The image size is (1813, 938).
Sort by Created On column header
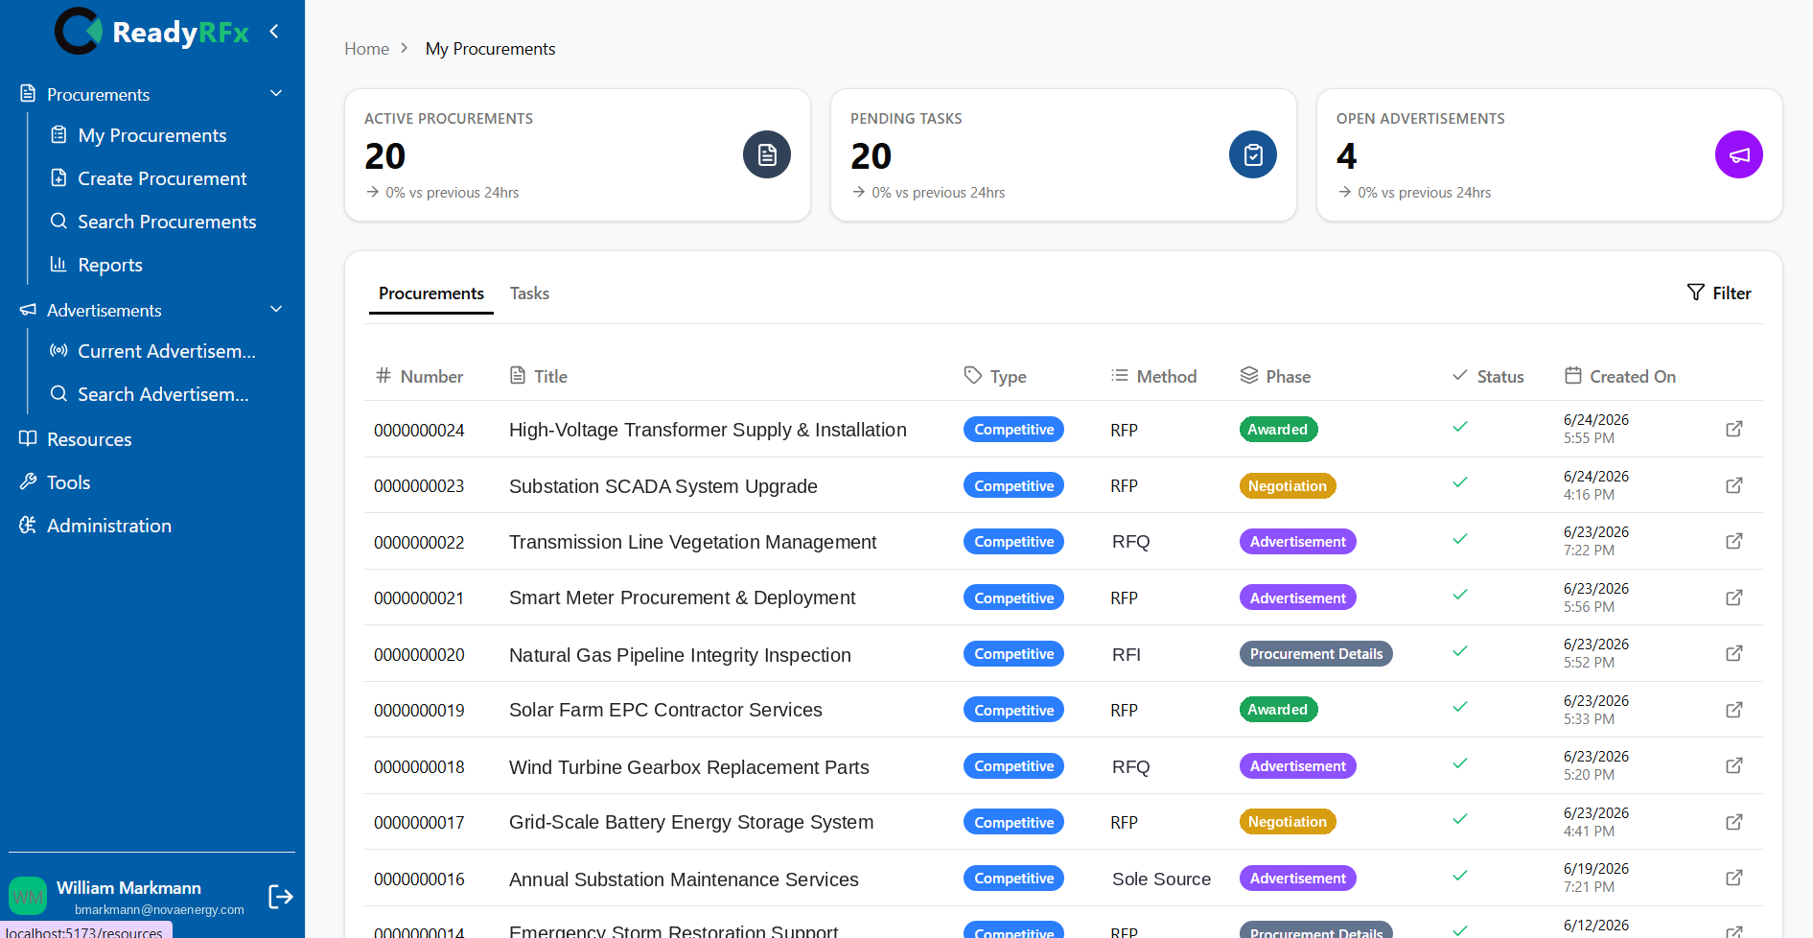click(1620, 376)
